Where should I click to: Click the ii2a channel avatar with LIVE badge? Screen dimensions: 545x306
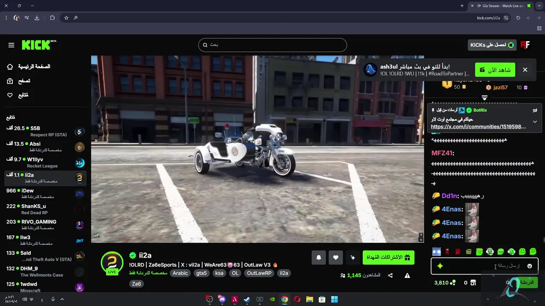click(x=112, y=263)
